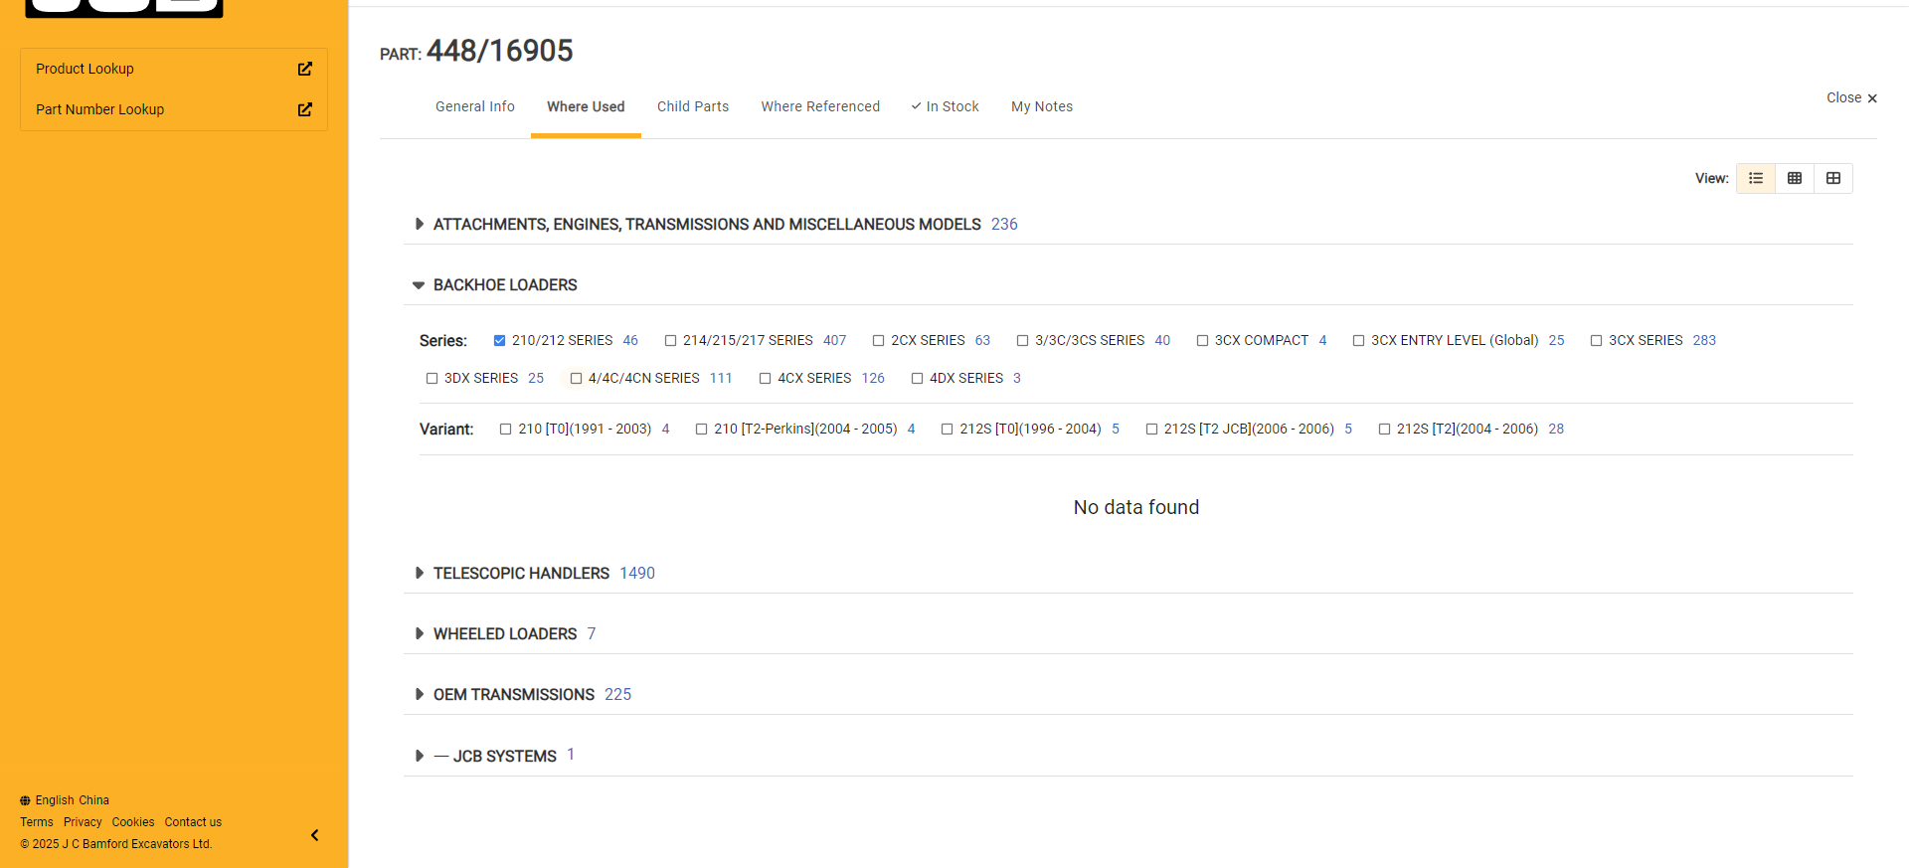Open the Privacy link in footer
This screenshot has height=868, width=1909.
tap(83, 822)
